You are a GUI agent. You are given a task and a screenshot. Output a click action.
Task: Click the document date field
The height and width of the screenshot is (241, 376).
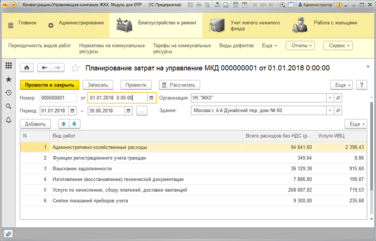[118, 98]
